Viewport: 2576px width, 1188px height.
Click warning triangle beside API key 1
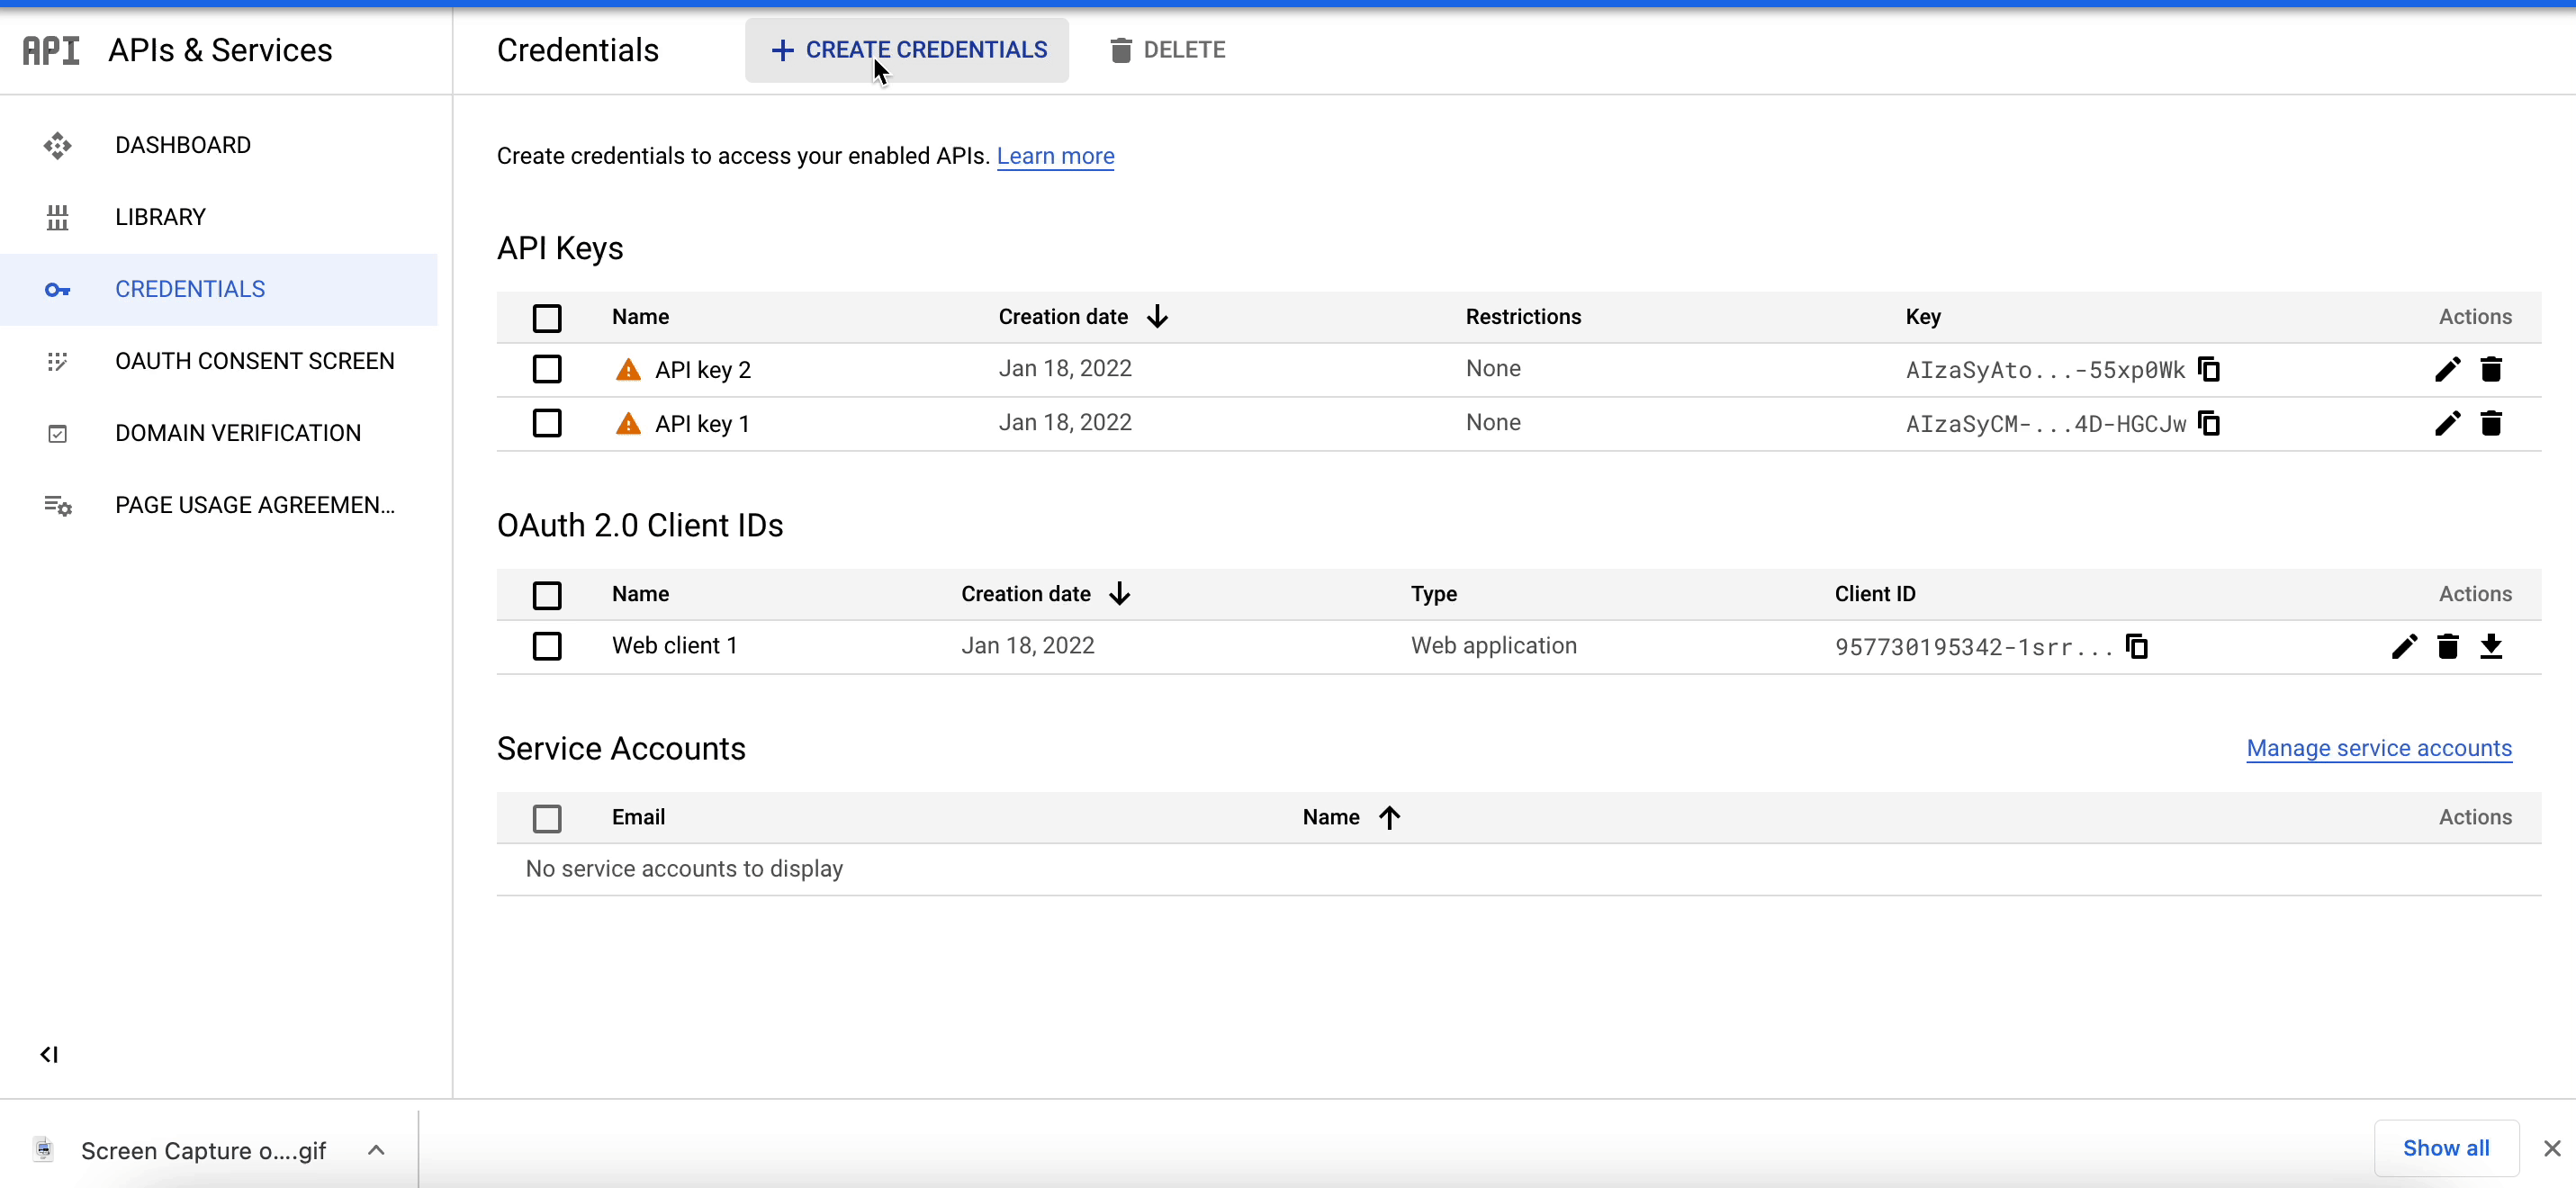click(x=628, y=424)
